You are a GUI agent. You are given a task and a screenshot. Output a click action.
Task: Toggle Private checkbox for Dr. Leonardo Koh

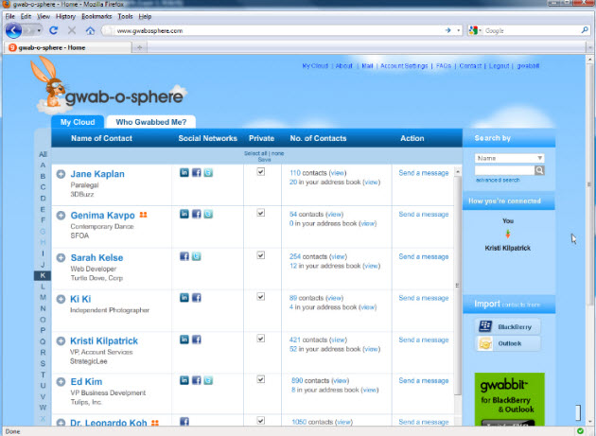point(261,421)
